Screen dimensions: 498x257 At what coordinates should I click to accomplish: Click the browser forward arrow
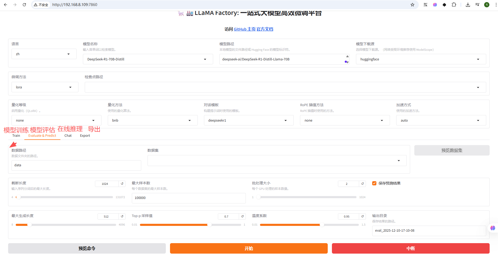pos(15,5)
